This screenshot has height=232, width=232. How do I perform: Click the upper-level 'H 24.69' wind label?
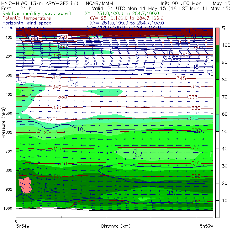tap(171, 56)
